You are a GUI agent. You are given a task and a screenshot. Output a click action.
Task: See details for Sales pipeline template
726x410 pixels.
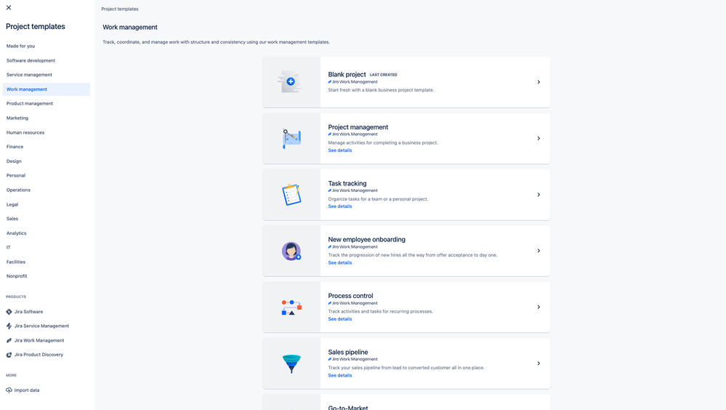[x=340, y=375]
